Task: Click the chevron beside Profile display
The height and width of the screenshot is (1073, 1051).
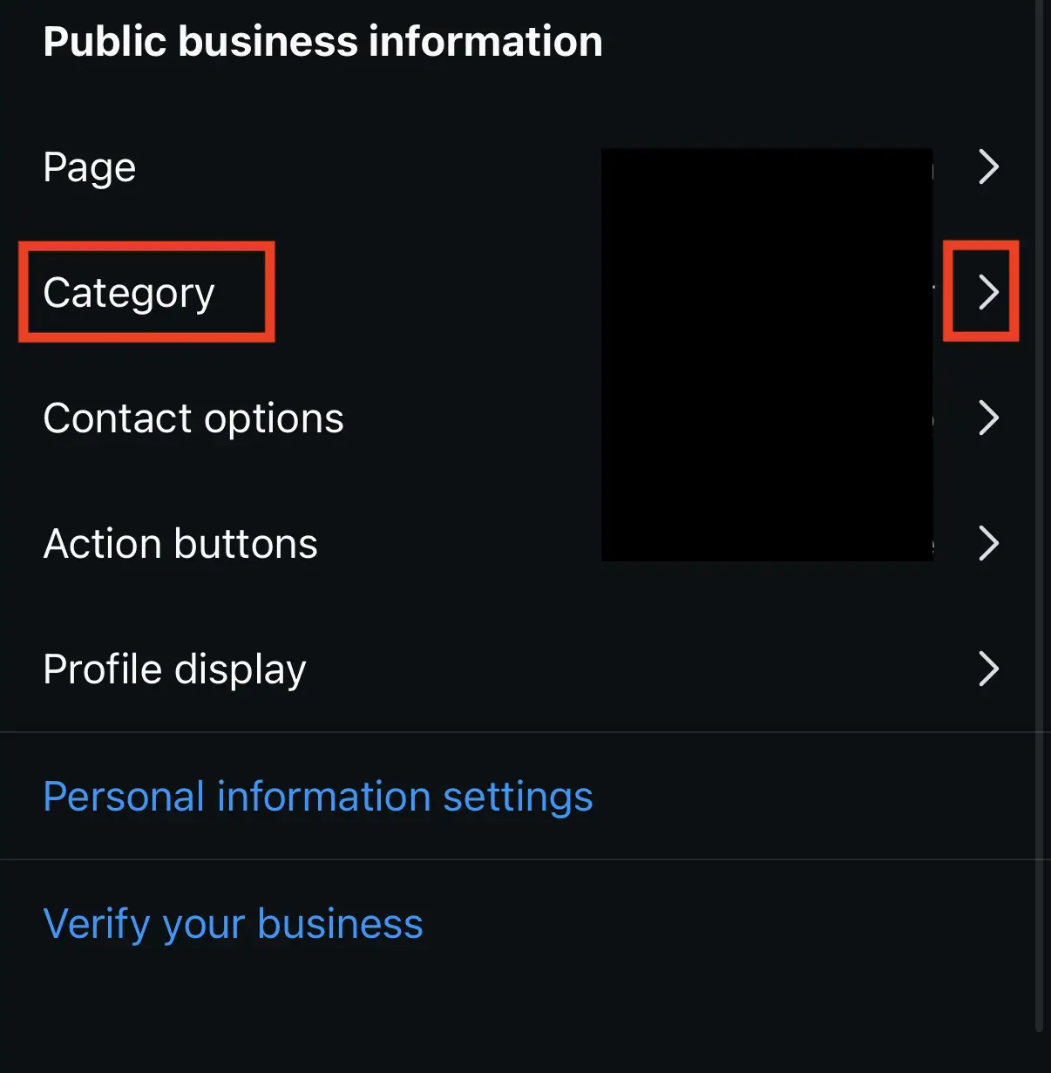Action: click(987, 669)
